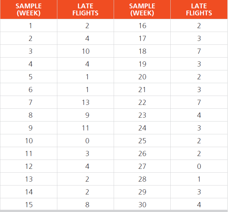Screen dimensions: 228x212
Task: Click the first SAMPLE (WEEK) column header
Action: pos(28,10)
